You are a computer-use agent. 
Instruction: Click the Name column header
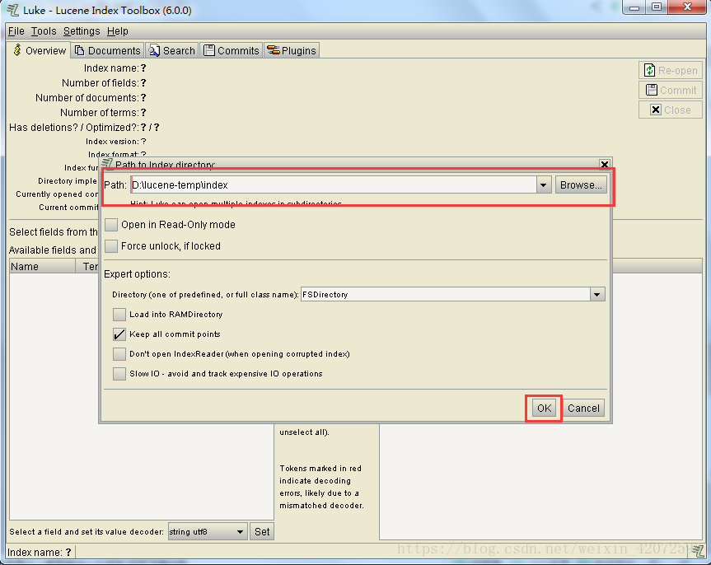pos(42,266)
